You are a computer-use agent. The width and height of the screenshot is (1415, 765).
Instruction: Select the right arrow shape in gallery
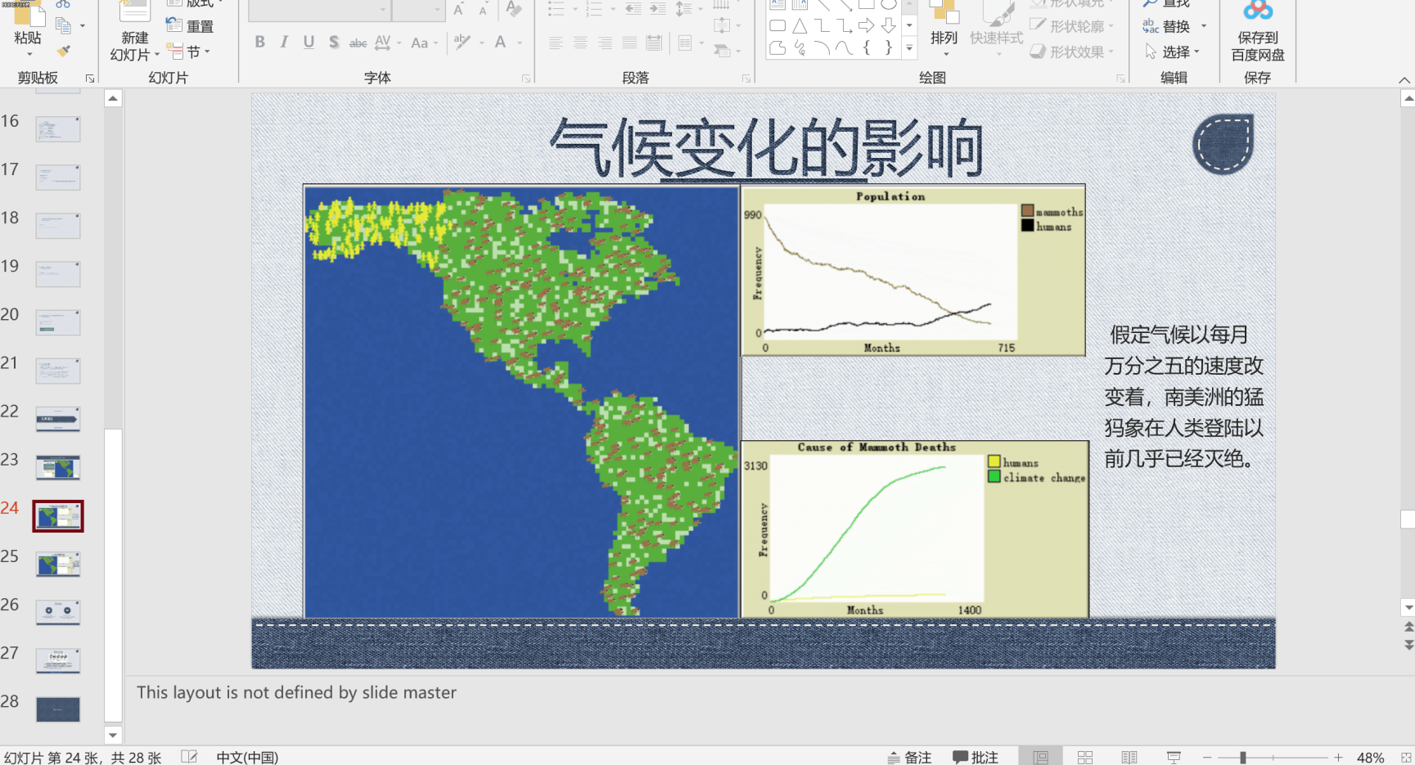866,26
